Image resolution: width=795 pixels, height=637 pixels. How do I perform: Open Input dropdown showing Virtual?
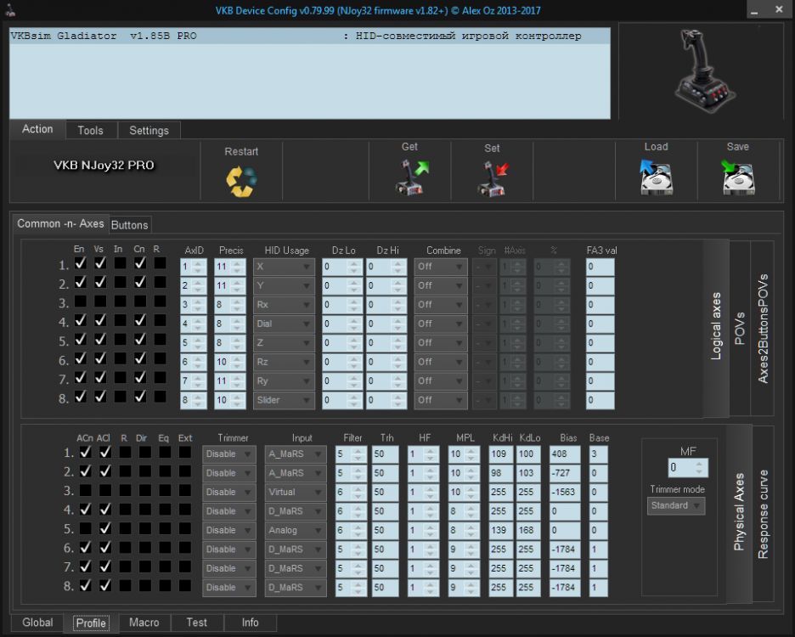[295, 492]
